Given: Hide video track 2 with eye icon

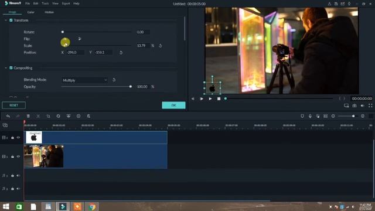Looking at the screenshot, I should [18, 138].
